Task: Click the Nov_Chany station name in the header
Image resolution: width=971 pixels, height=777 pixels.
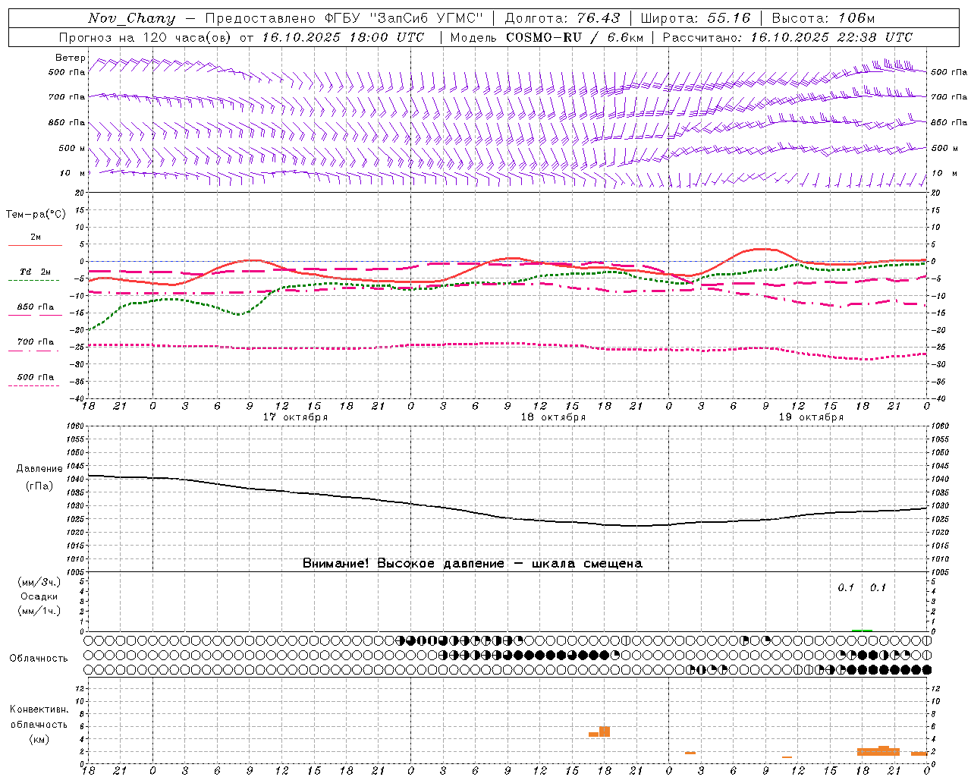Action: [131, 18]
